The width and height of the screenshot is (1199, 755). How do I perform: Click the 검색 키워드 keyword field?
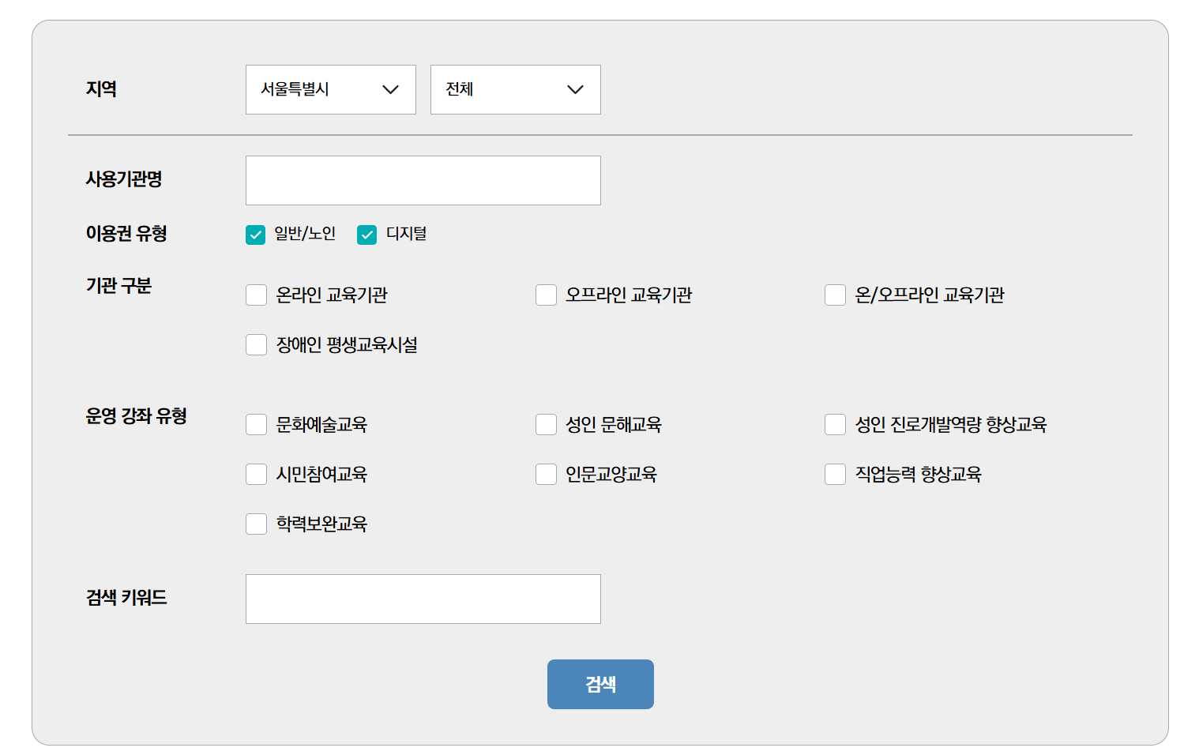[423, 599]
